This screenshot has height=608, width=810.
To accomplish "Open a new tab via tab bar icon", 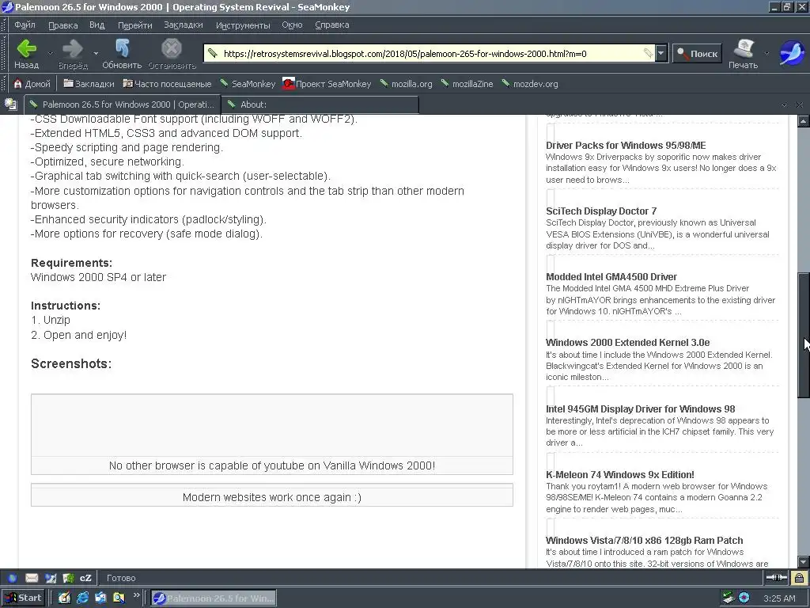I will point(11,104).
